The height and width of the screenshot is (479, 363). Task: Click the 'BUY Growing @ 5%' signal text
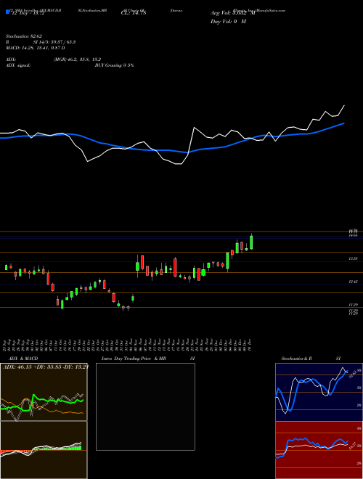(114, 65)
